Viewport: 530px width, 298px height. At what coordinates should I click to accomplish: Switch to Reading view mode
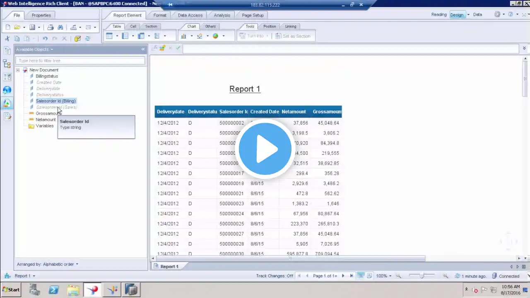[x=439, y=14]
